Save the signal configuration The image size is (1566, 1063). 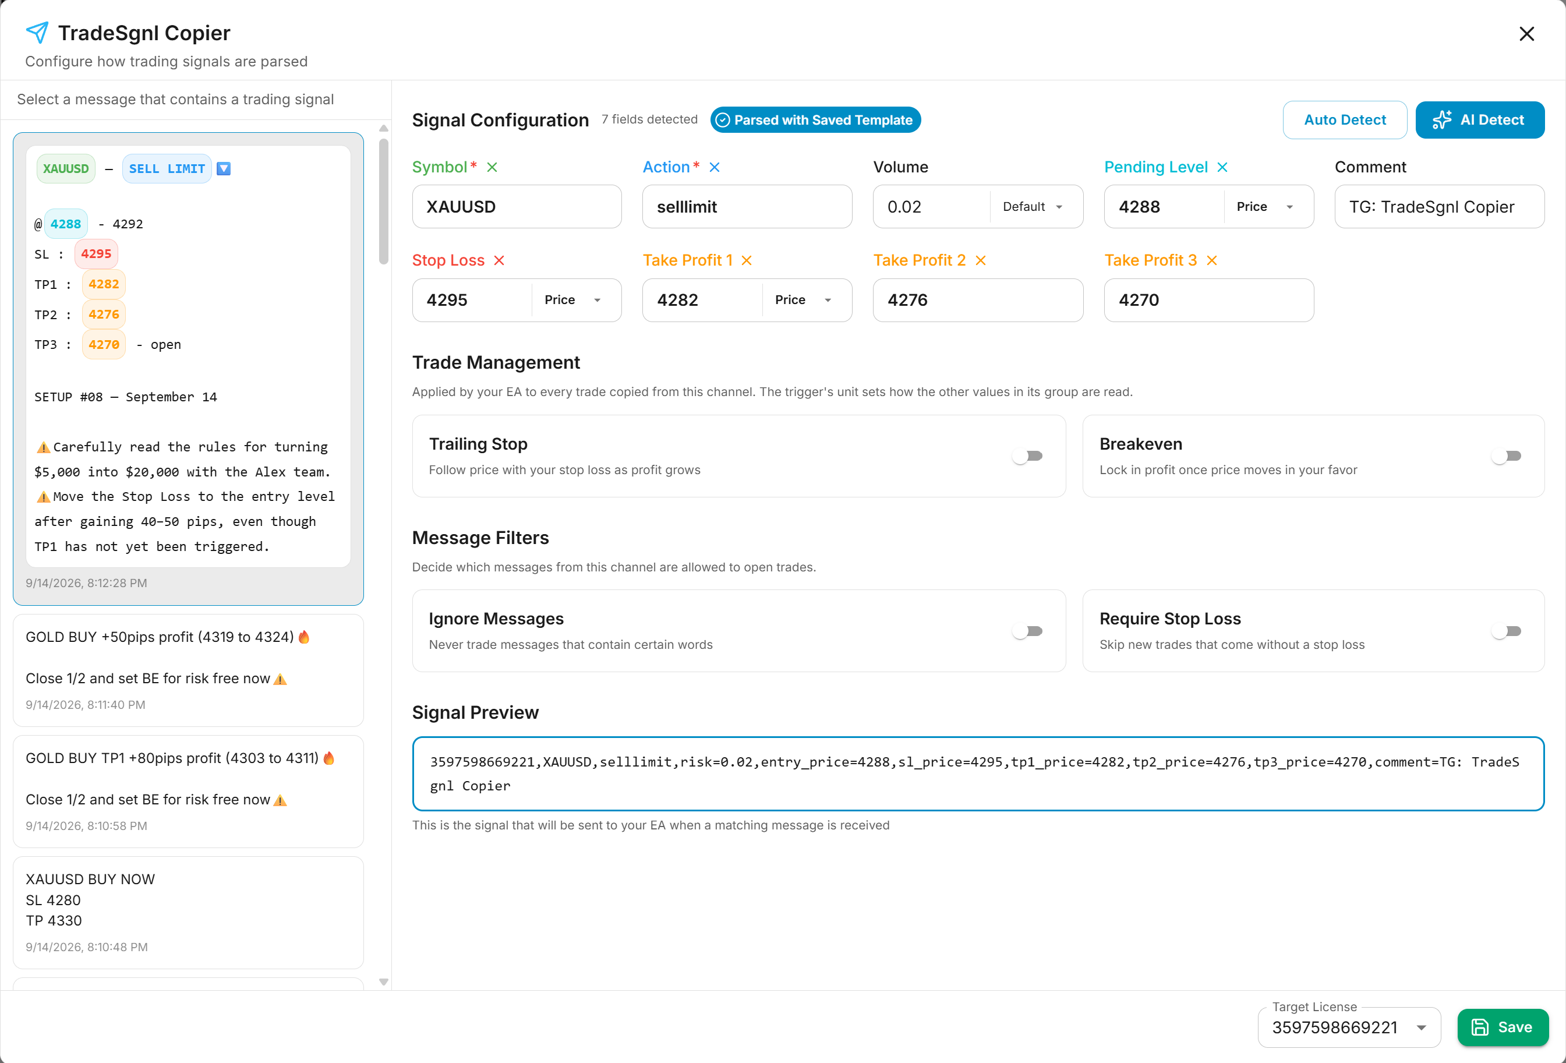coord(1503,1027)
